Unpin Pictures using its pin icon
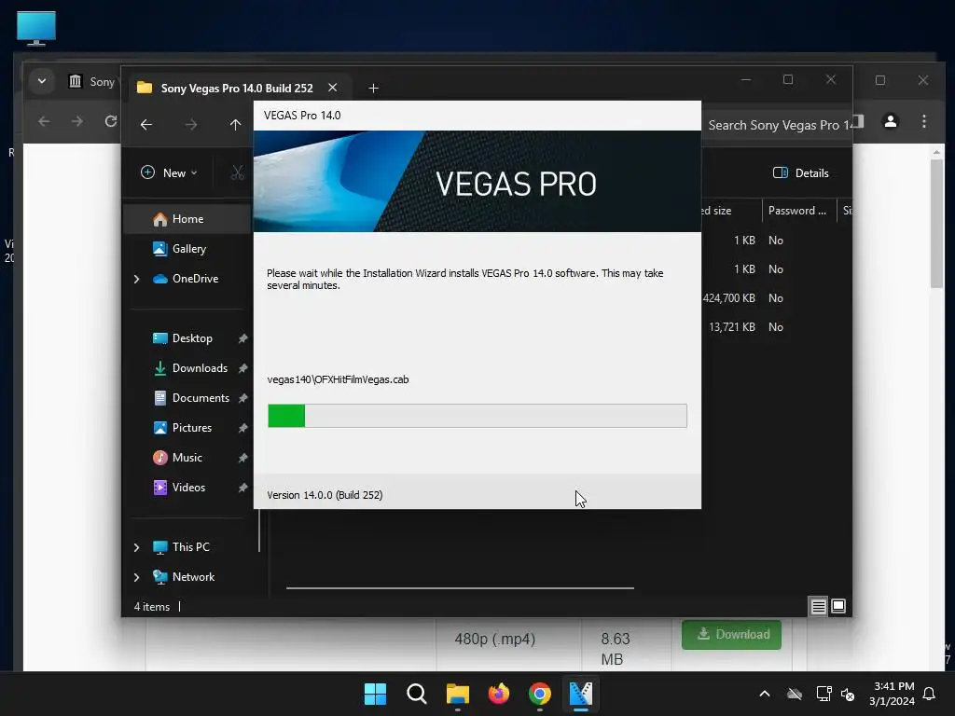This screenshot has width=955, height=716. pos(243,428)
